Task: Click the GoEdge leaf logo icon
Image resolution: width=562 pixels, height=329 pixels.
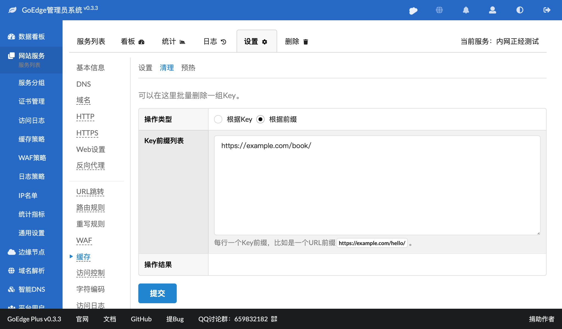Action: click(13, 10)
